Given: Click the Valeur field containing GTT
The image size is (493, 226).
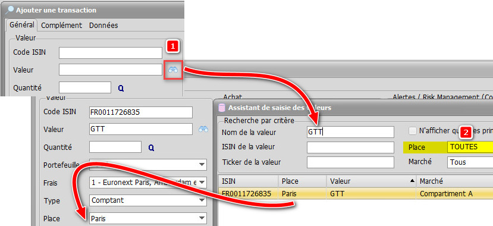Looking at the screenshot, I should tap(141, 129).
